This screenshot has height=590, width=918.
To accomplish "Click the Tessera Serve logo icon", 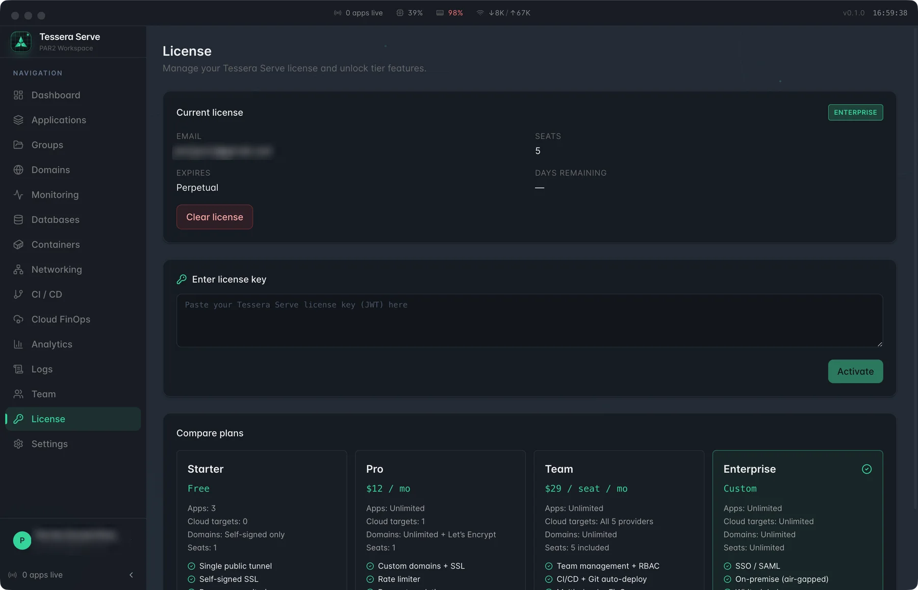I will tap(21, 42).
